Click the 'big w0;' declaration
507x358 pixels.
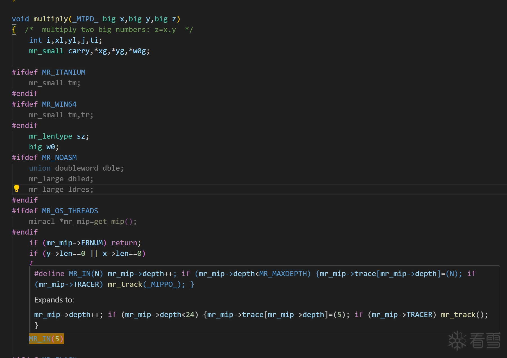(x=44, y=147)
